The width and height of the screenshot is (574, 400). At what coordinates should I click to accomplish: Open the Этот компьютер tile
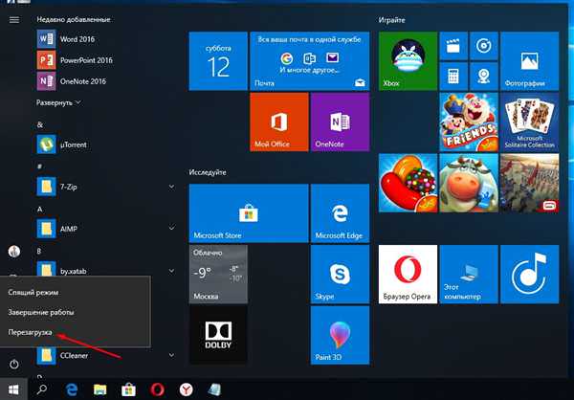[x=469, y=274]
